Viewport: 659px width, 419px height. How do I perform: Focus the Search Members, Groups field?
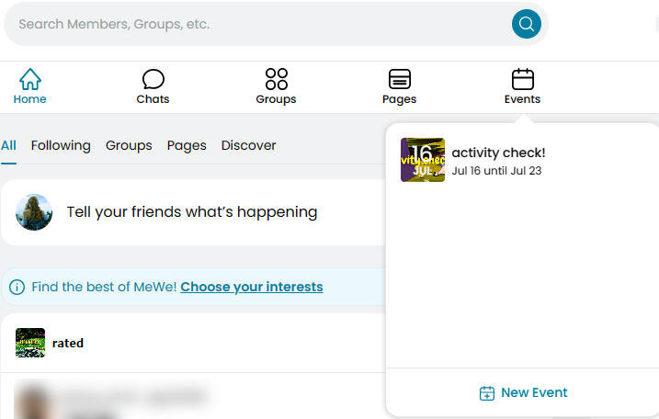(x=257, y=24)
